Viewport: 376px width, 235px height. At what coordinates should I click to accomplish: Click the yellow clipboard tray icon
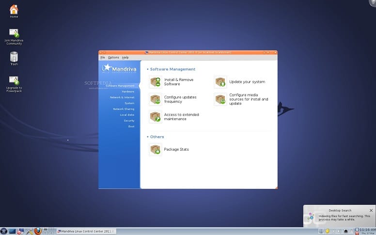328,231
